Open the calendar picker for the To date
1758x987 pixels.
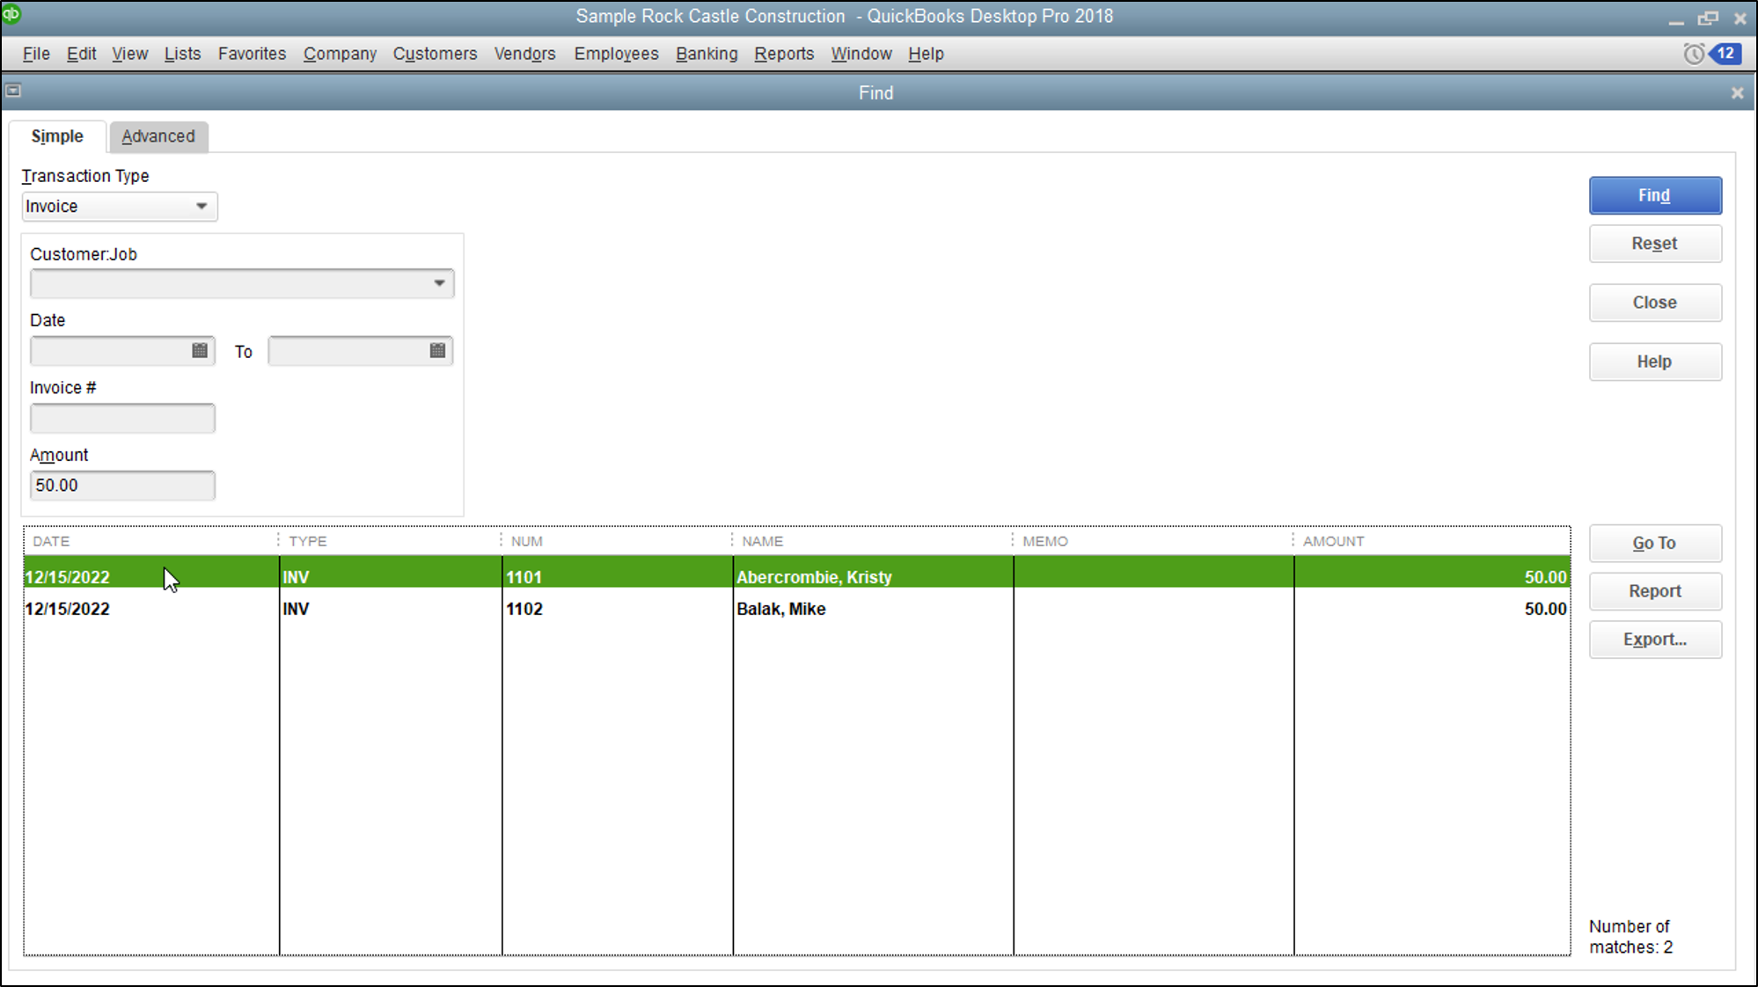pyautogui.click(x=437, y=350)
